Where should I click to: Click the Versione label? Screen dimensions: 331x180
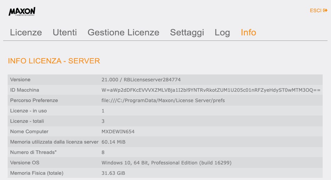tap(20, 80)
